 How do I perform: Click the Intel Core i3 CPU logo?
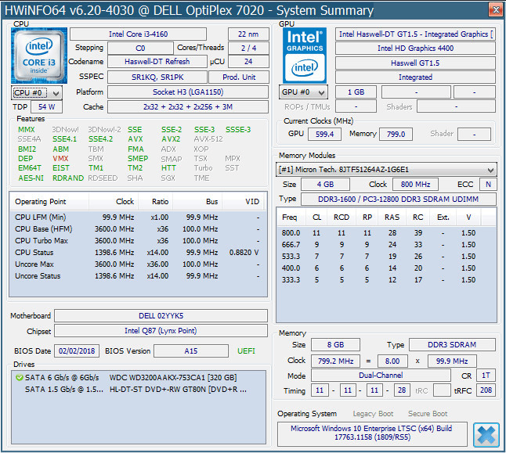coord(39,56)
